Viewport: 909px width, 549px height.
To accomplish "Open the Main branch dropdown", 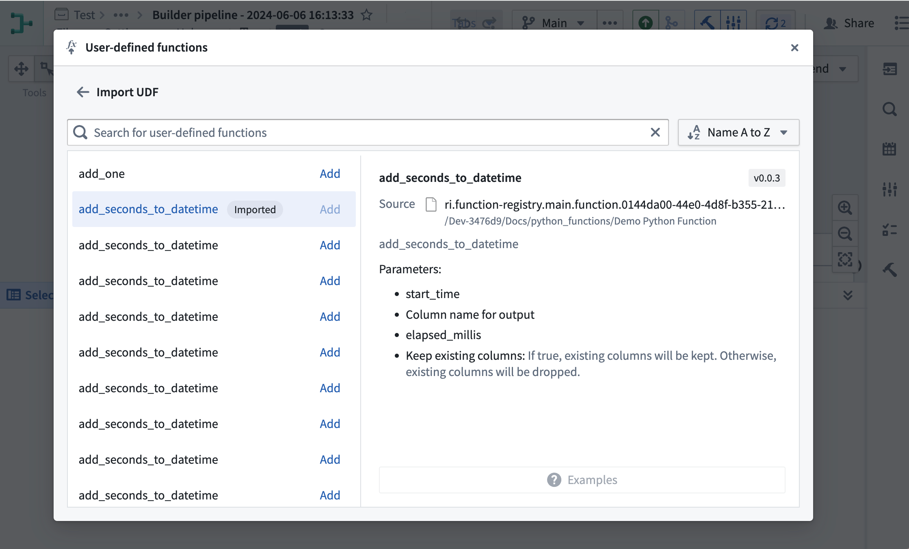I will (554, 23).
